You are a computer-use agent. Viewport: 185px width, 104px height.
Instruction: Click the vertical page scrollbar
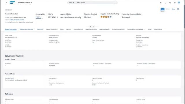pos(184,16)
